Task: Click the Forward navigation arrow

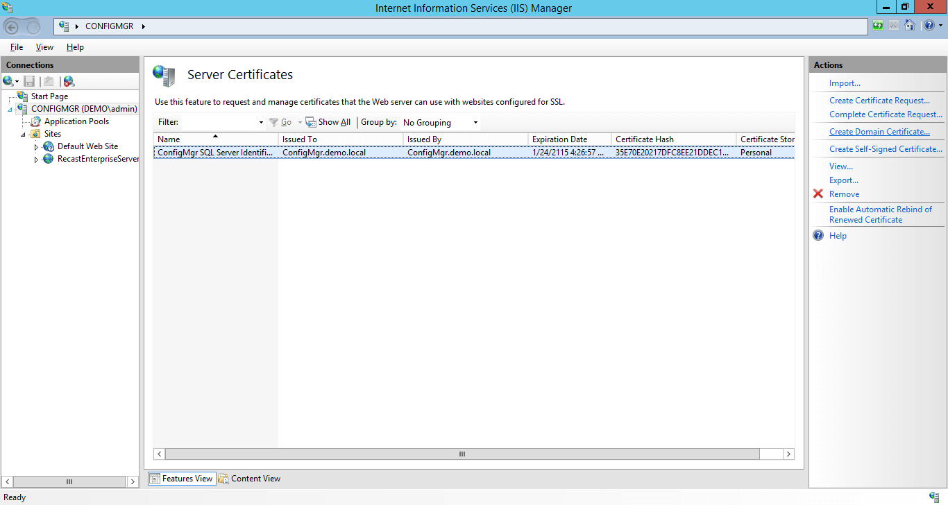Action: coord(33,27)
